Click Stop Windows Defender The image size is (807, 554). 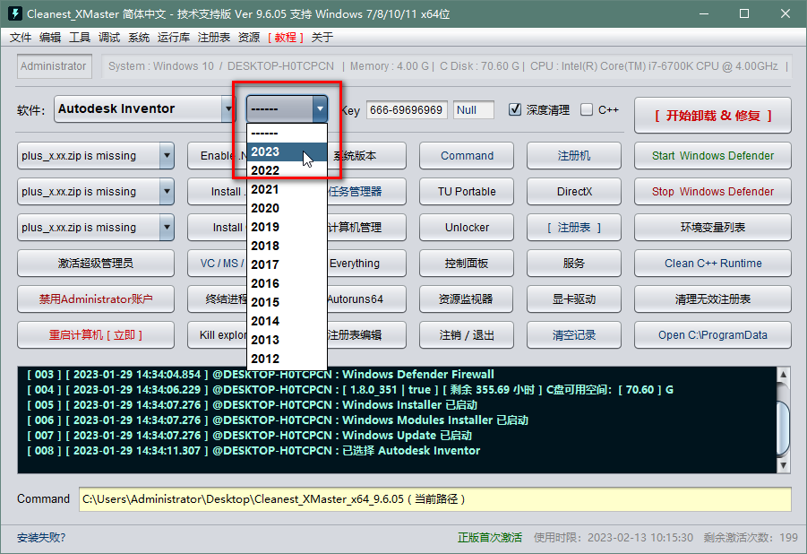point(712,192)
